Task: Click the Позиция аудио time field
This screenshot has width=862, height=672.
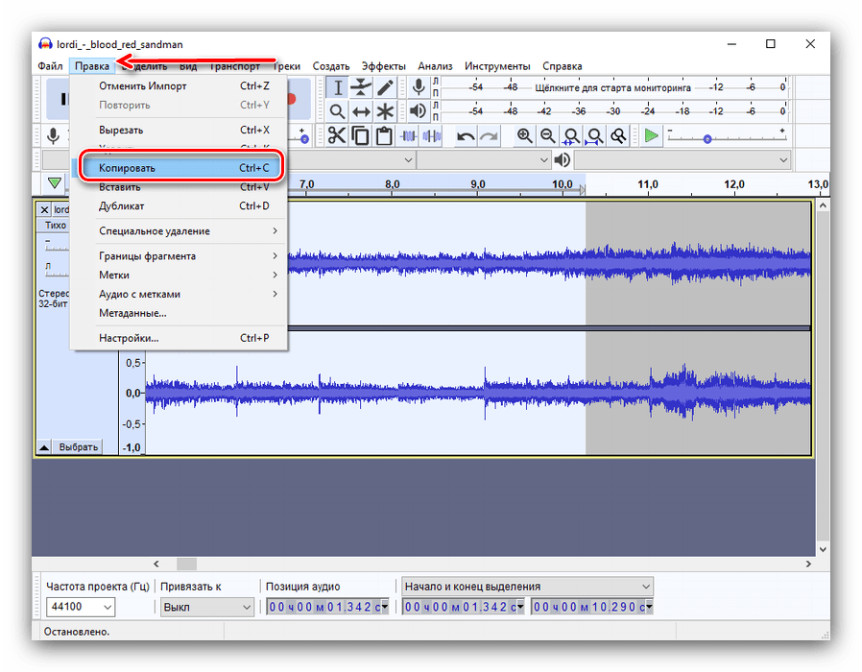Action: (x=327, y=607)
